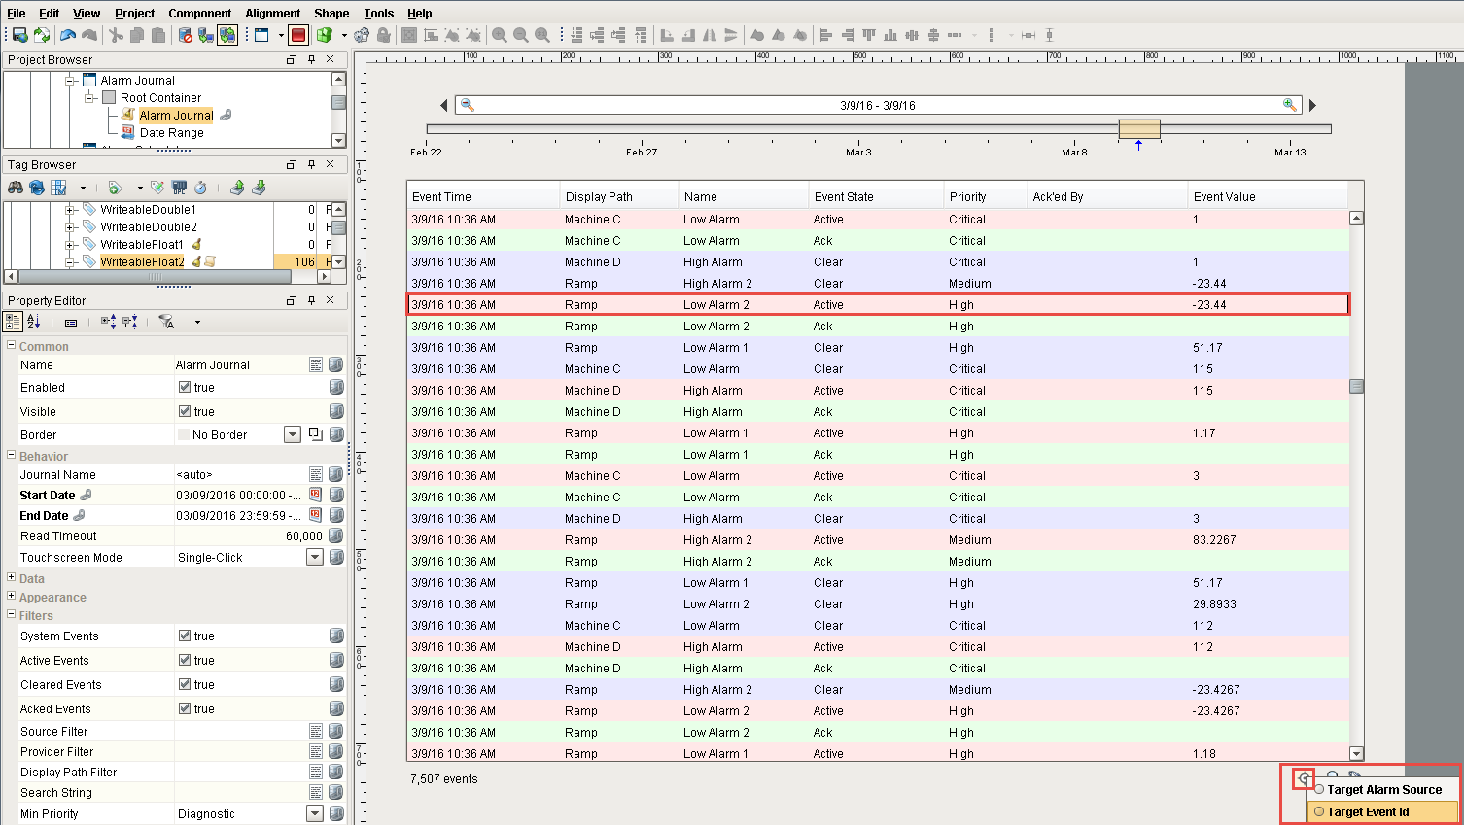
Task: Open the Touchscreen Mode dropdown
Action: click(x=314, y=558)
